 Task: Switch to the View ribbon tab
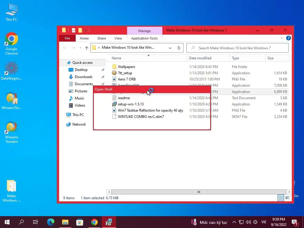[x=118, y=38]
